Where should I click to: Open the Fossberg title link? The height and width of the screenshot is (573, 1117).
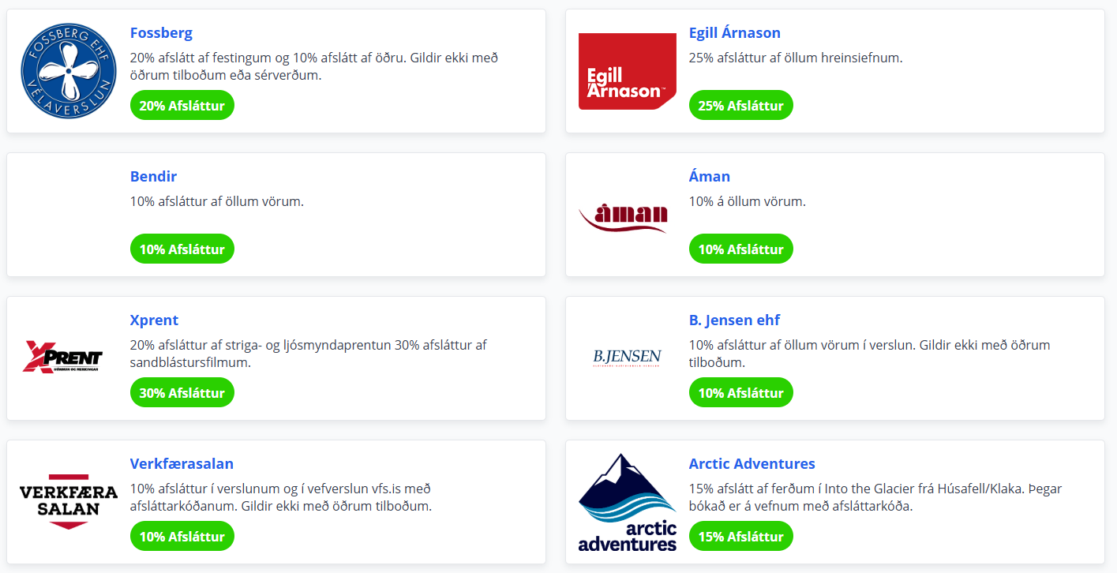(x=161, y=33)
